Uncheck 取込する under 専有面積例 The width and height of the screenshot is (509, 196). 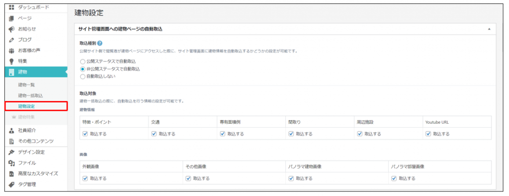(222, 134)
